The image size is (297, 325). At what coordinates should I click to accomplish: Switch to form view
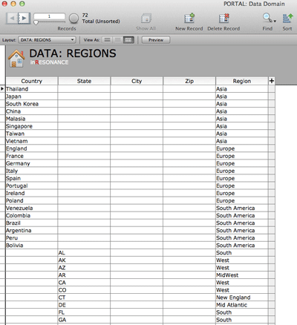(108, 40)
